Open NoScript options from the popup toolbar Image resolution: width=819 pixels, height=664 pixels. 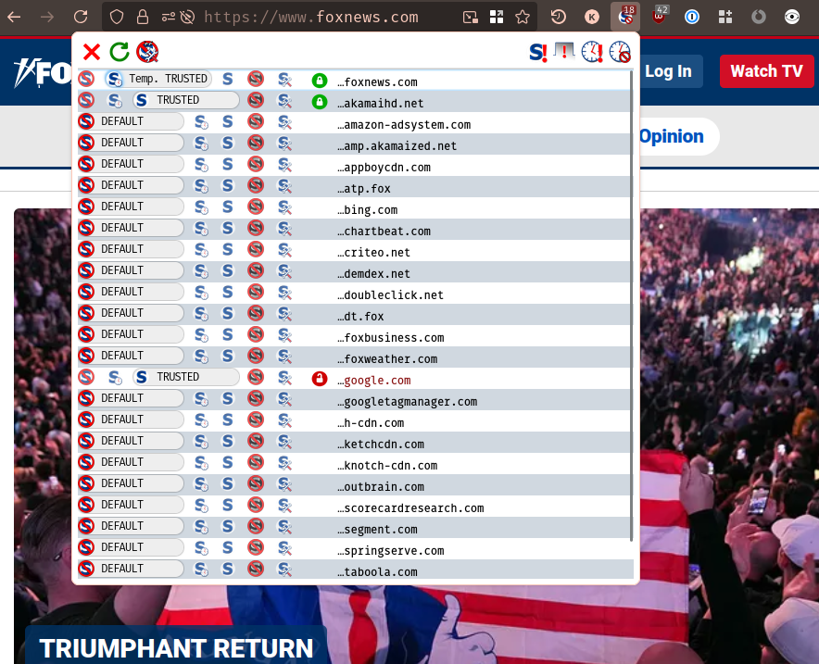[146, 53]
